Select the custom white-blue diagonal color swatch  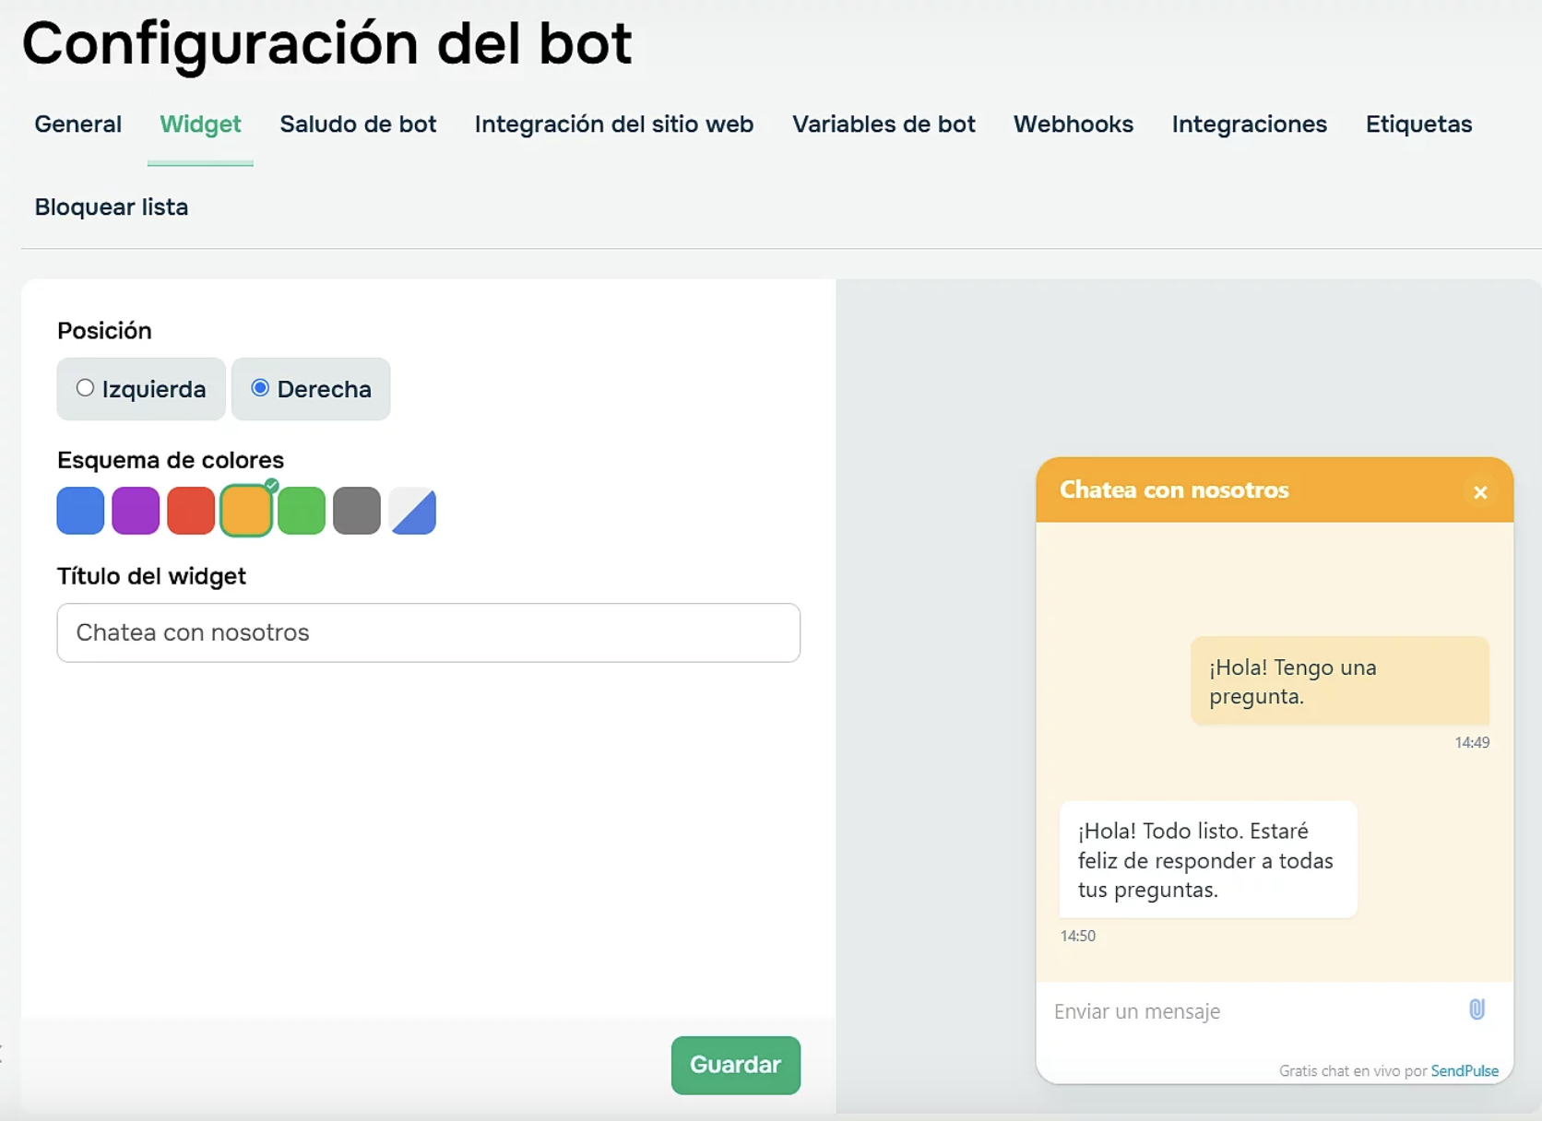[x=412, y=511]
